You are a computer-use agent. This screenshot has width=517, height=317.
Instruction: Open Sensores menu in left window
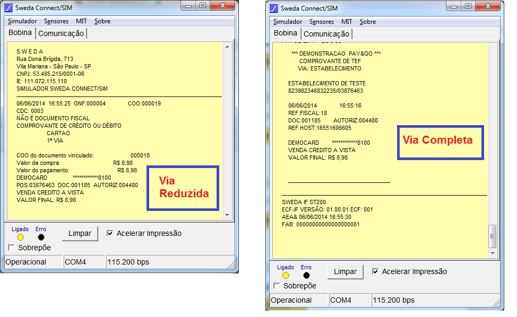(56, 21)
